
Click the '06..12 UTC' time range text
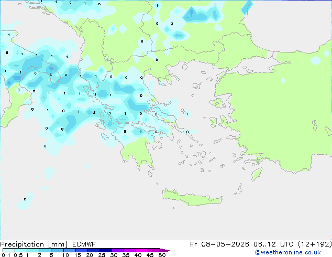(273, 244)
